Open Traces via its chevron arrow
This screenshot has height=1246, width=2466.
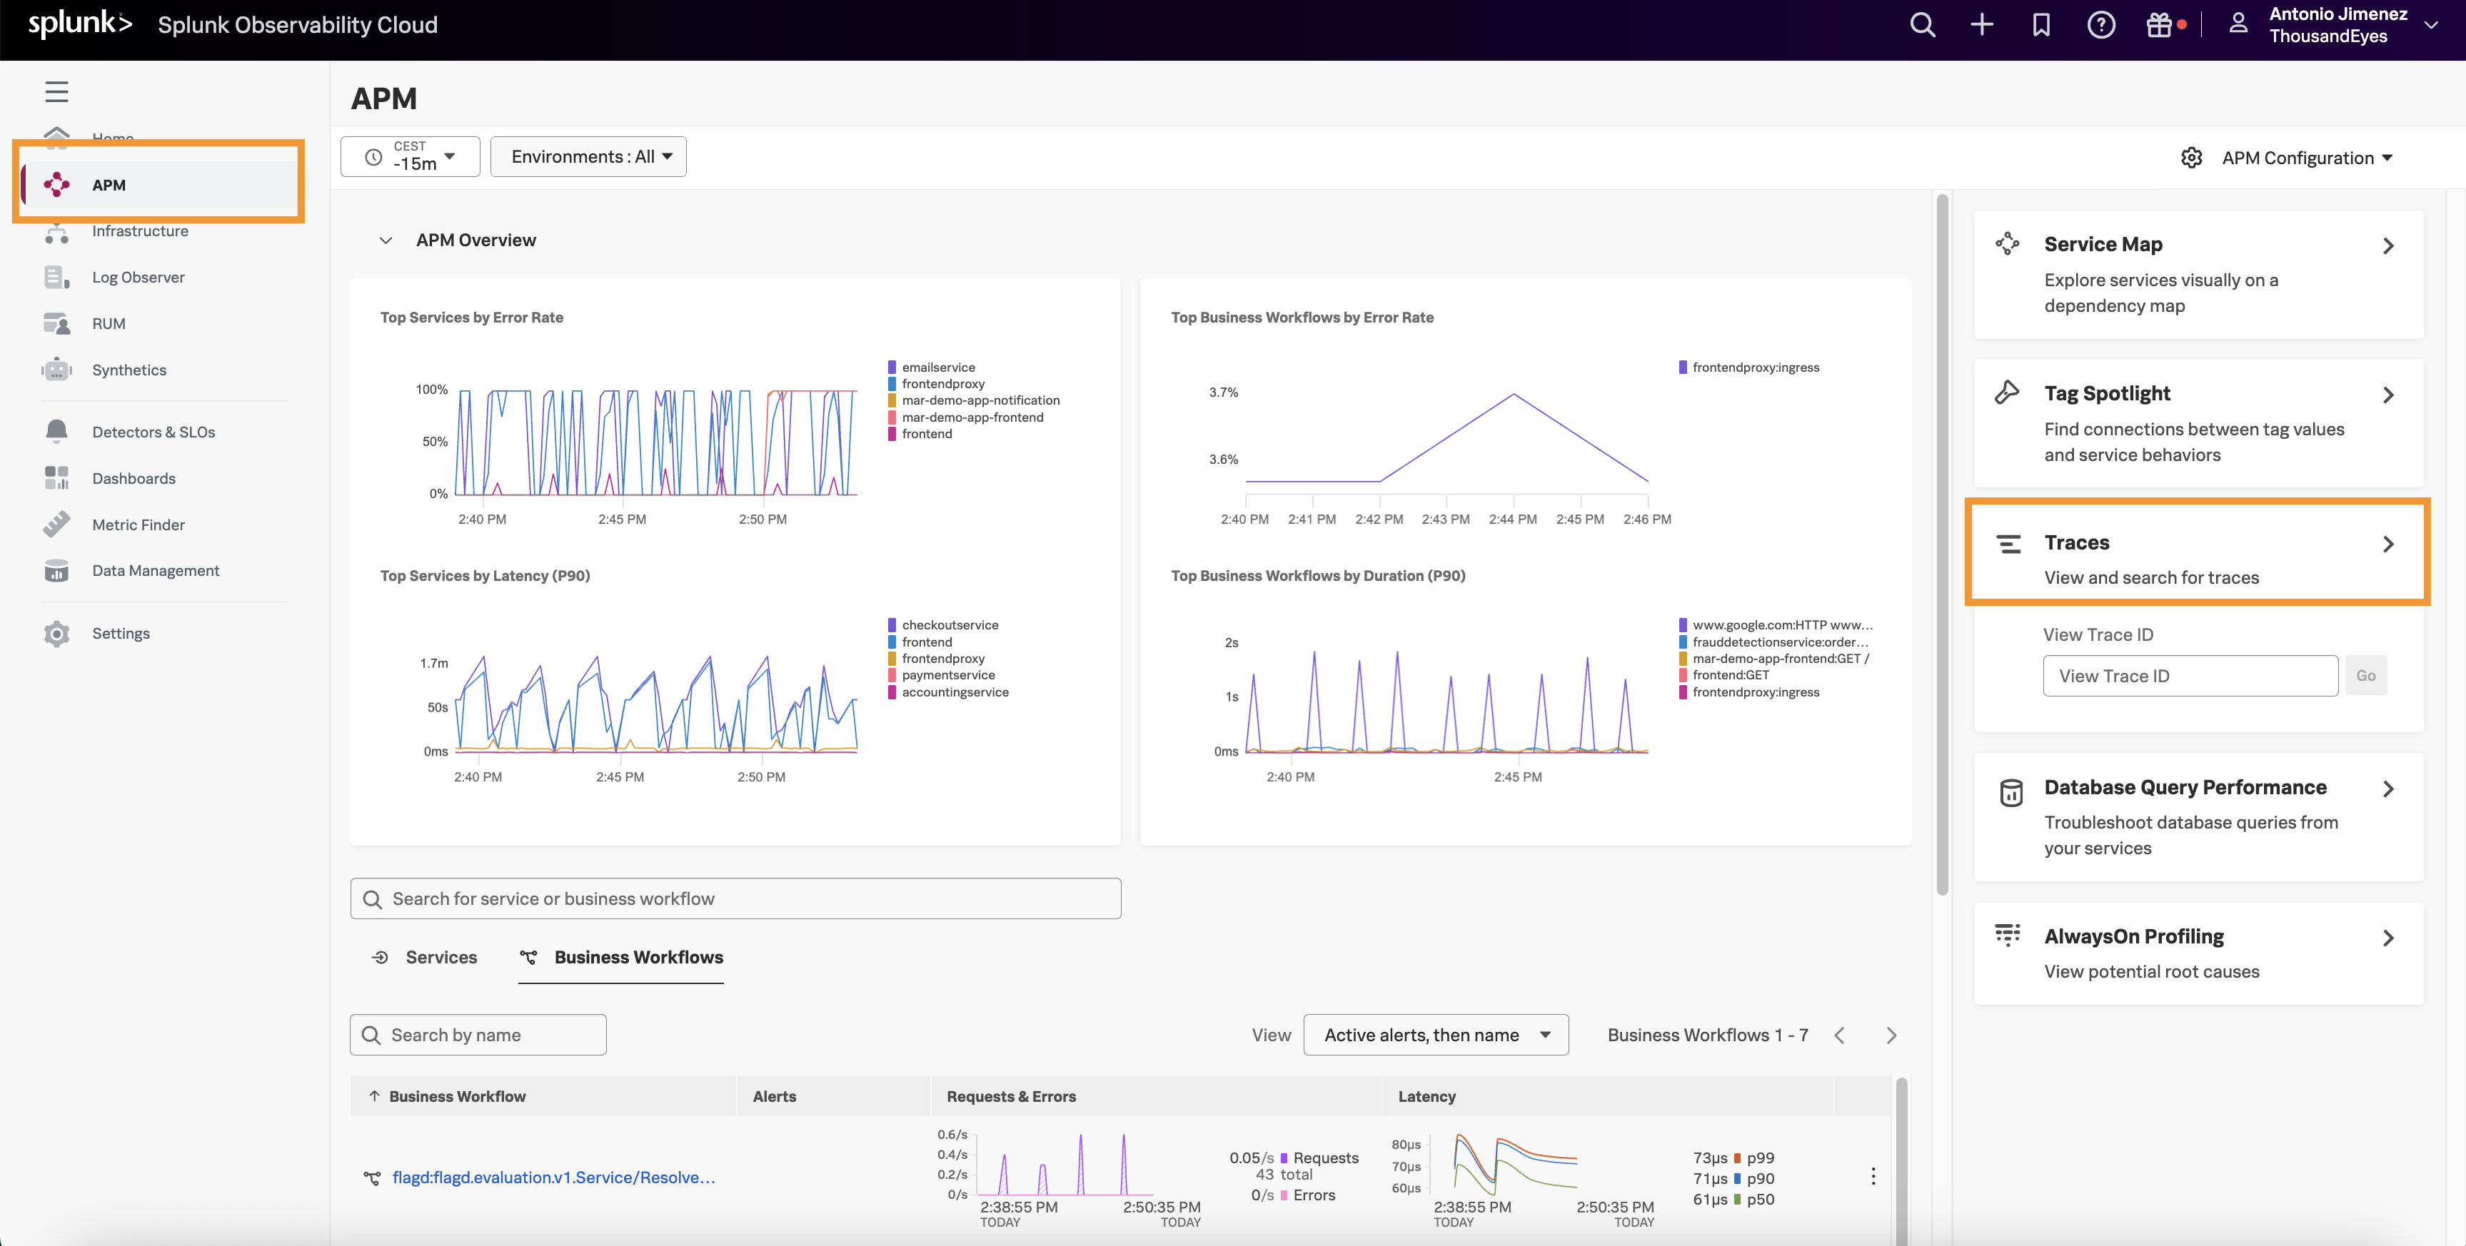point(2387,545)
